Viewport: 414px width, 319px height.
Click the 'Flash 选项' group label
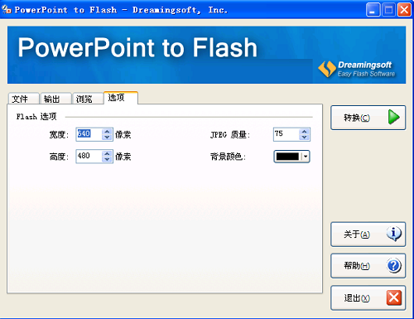point(36,117)
